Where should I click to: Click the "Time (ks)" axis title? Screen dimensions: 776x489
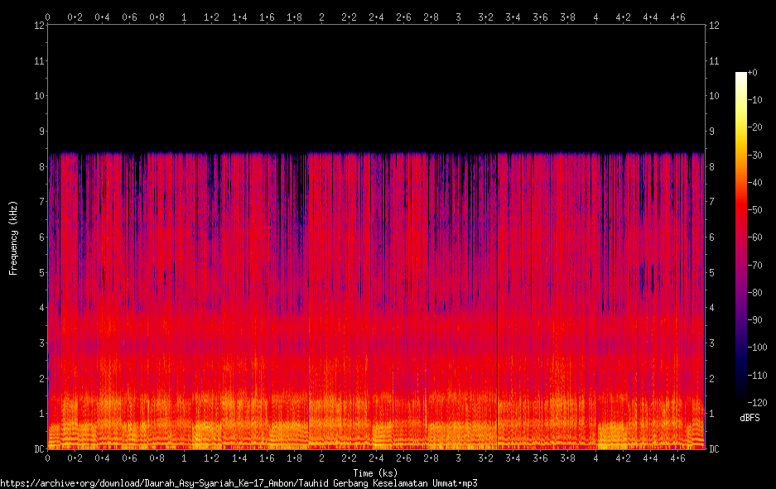(x=375, y=473)
